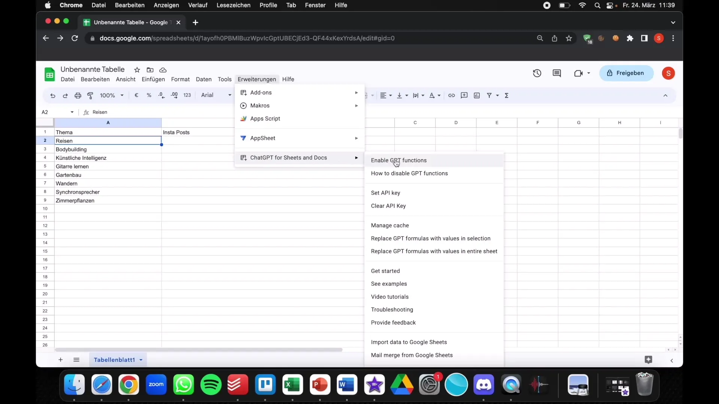Viewport: 719px width, 404px height.
Task: Open Tabellenblatt1 tab options arrow
Action: [141, 360]
